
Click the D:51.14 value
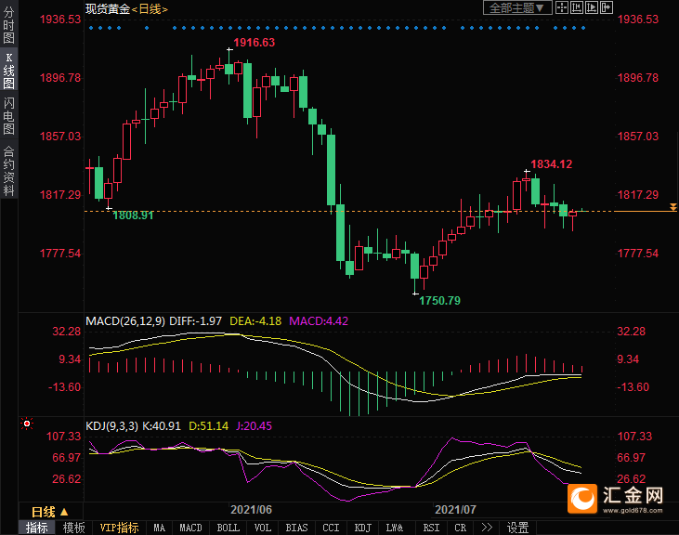(x=209, y=426)
